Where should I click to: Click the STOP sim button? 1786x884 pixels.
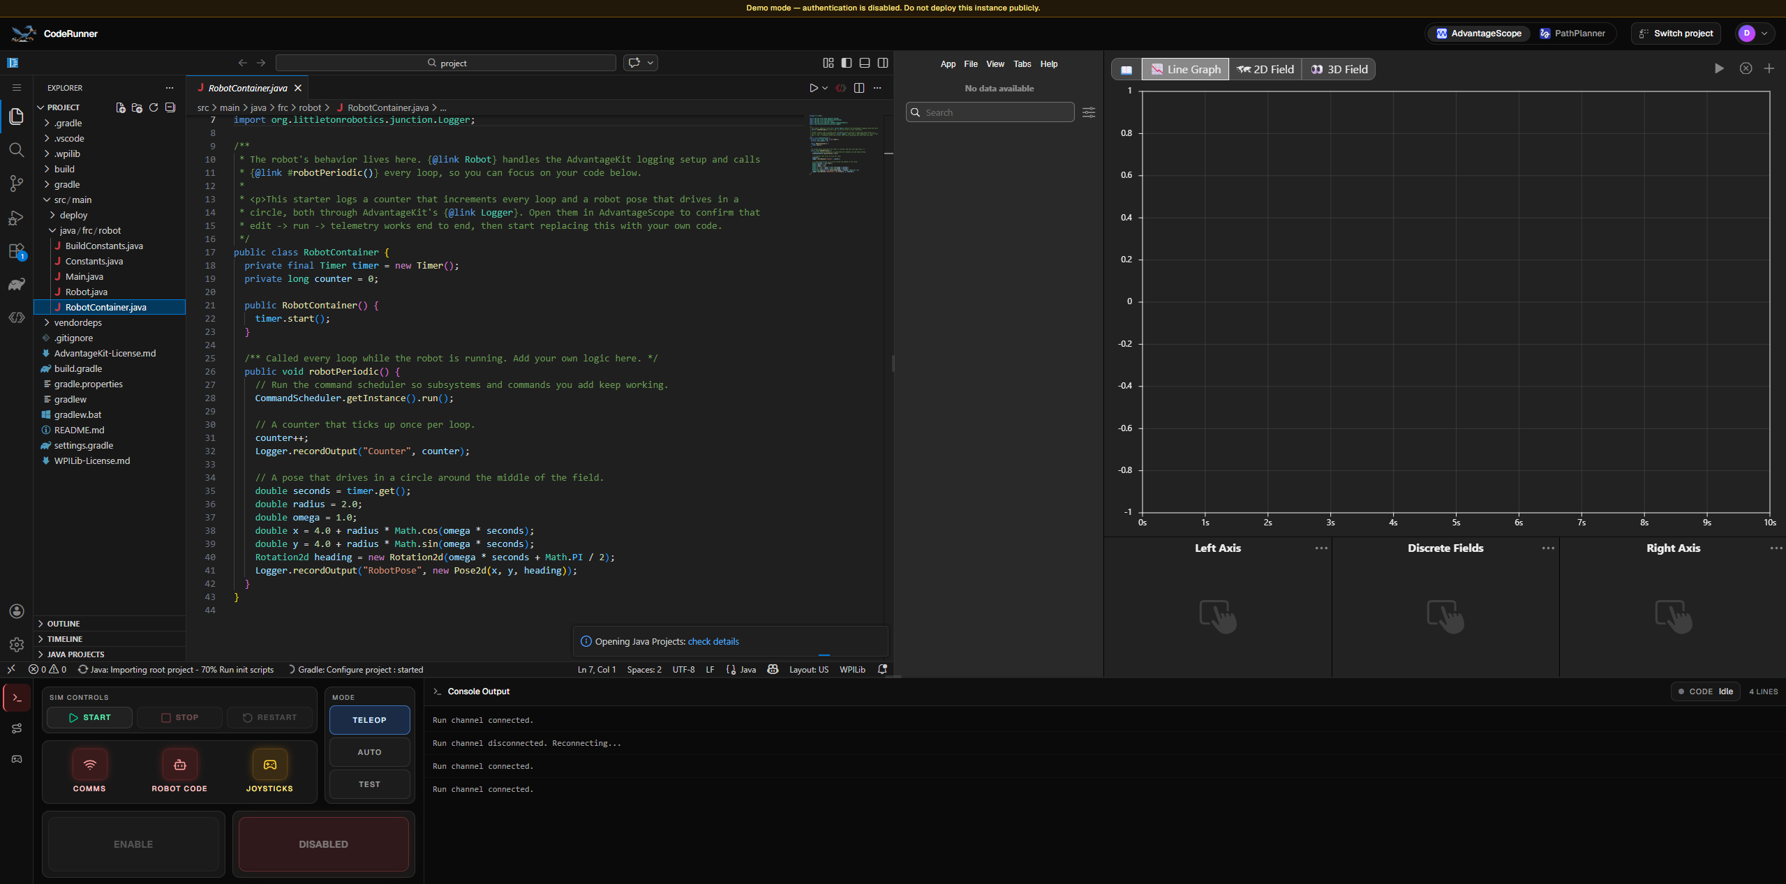[179, 717]
